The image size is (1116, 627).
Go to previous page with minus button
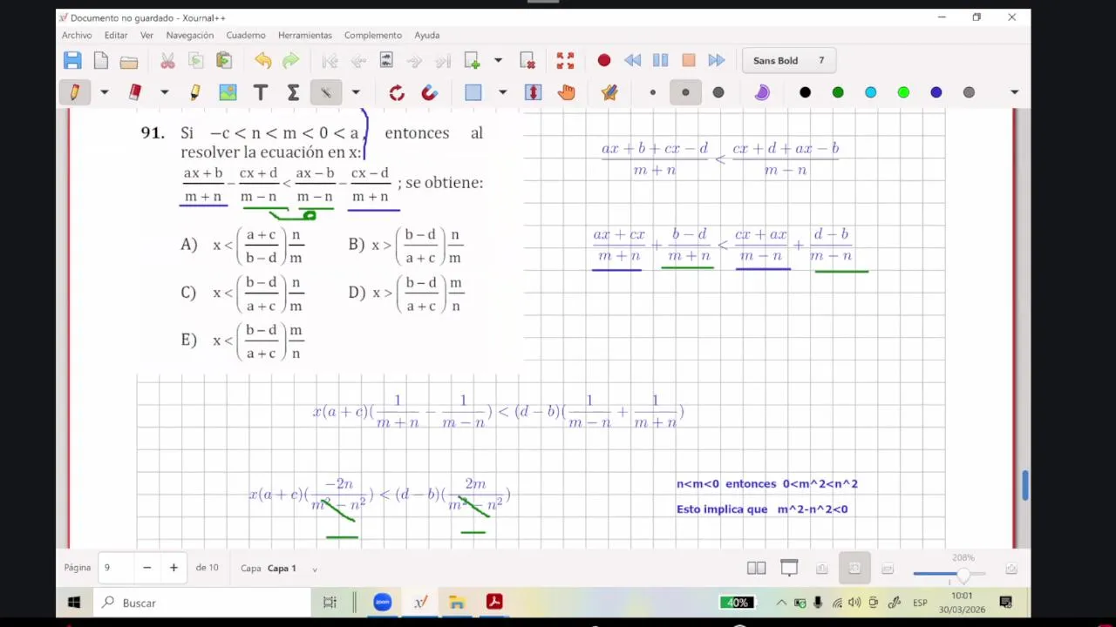146,568
